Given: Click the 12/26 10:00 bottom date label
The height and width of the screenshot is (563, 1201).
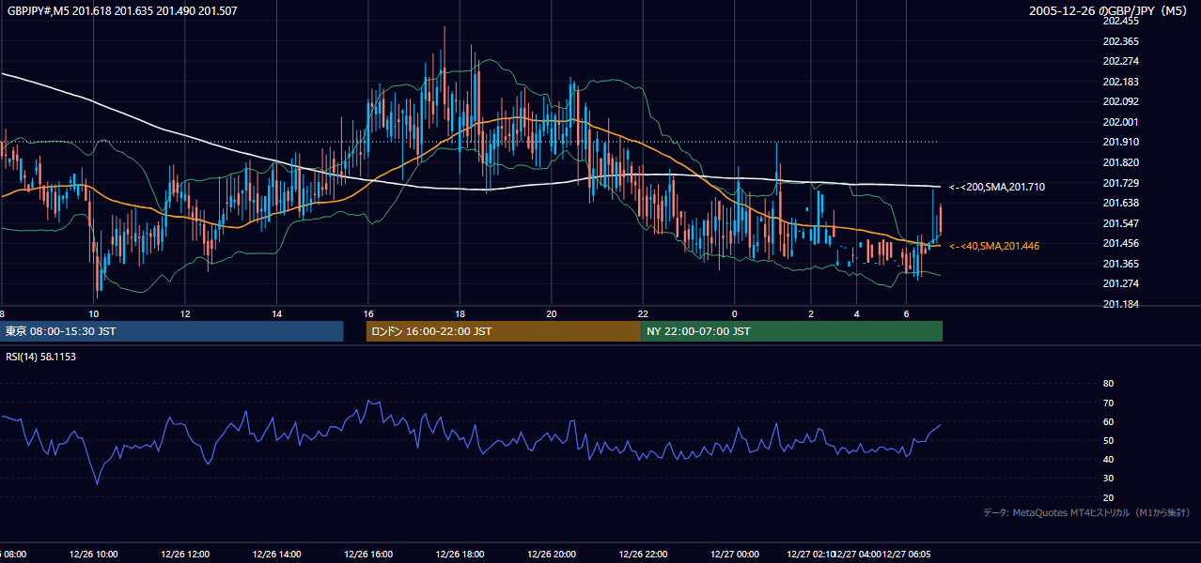Looking at the screenshot, I should pos(94,555).
